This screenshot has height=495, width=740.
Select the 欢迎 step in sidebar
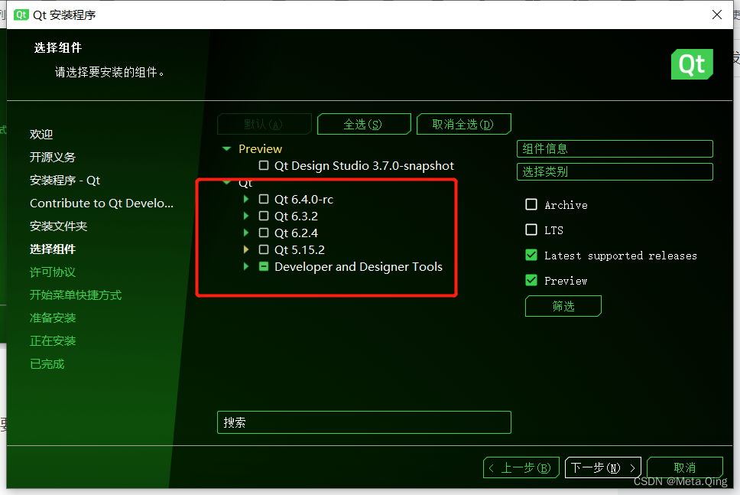(x=41, y=134)
